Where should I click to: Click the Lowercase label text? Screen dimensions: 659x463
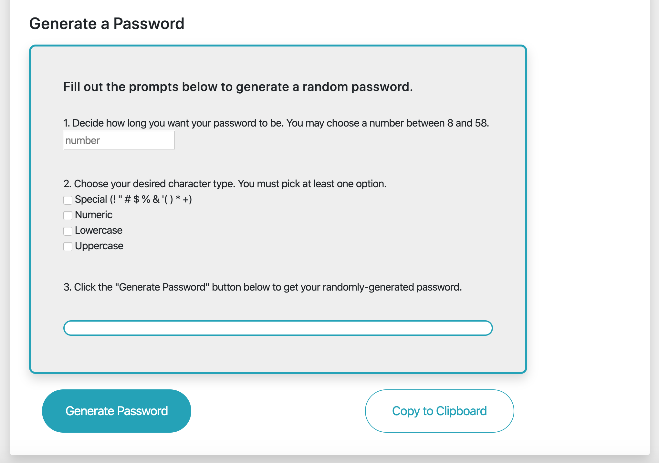(98, 231)
